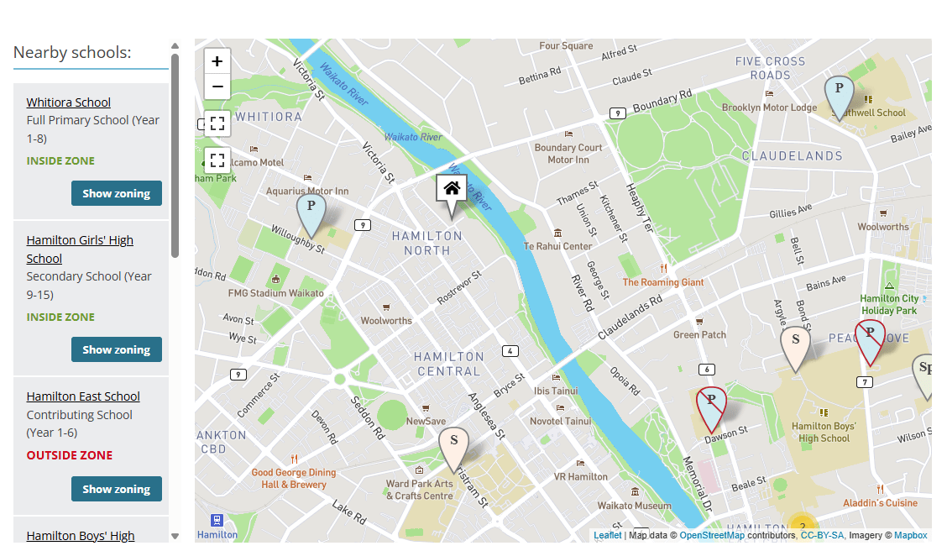Screen dimensions: 947x551
Task: Click the S marker near Hamilton Boys' High
Action: (795, 349)
